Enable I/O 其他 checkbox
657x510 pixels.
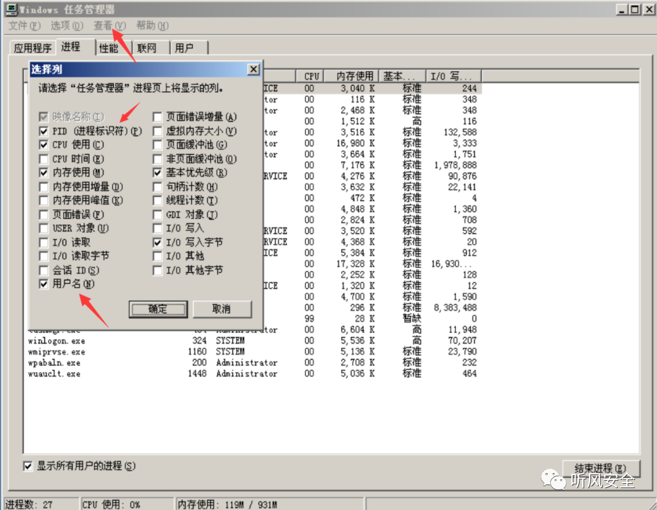click(x=157, y=257)
